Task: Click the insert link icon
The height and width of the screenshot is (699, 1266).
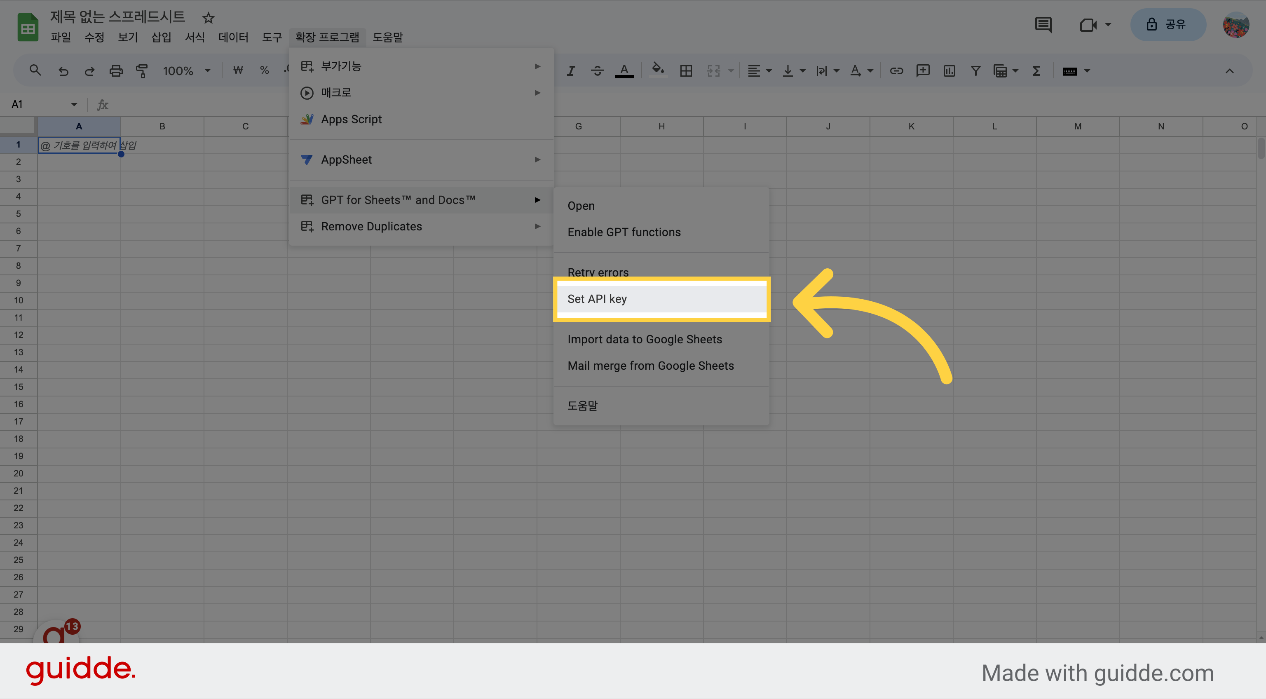Action: tap(896, 71)
